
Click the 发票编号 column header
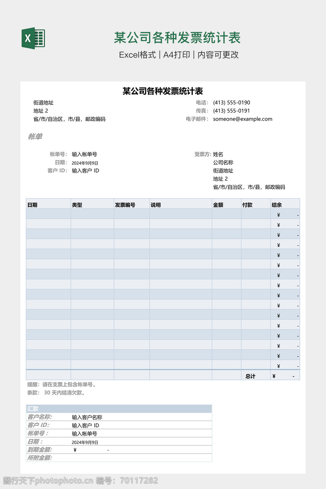pos(125,205)
